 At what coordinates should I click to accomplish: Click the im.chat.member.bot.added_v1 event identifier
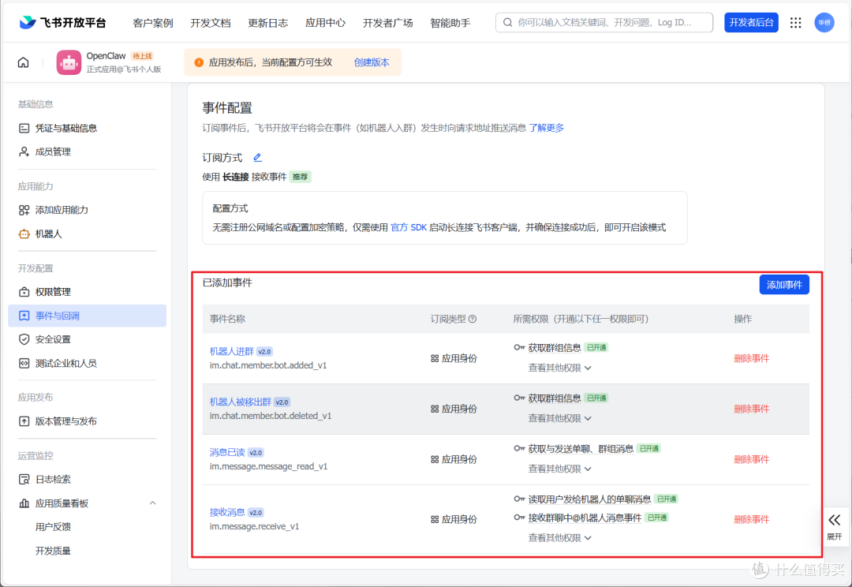tap(268, 366)
